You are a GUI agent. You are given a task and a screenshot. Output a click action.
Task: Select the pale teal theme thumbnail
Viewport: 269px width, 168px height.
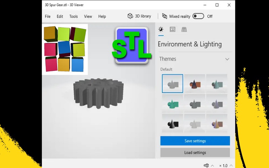click(217, 83)
